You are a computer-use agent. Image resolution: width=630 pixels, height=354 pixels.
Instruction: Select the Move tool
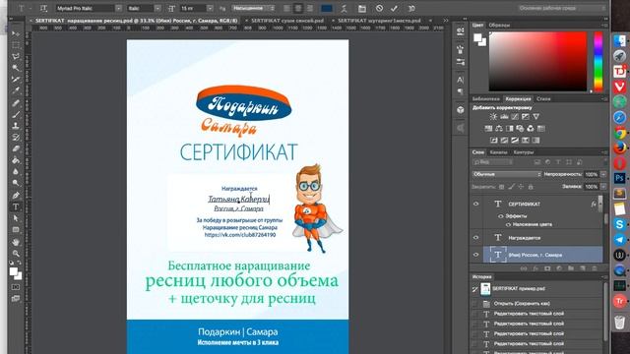[16, 33]
